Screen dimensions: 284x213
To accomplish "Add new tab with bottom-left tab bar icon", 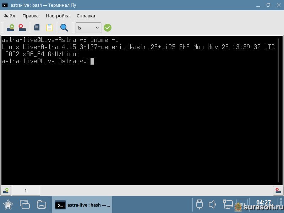I will coord(6,191).
